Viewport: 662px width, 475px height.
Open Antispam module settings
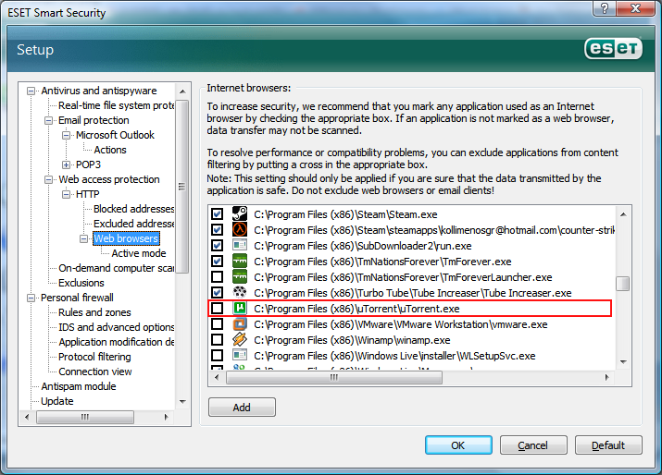pos(79,386)
